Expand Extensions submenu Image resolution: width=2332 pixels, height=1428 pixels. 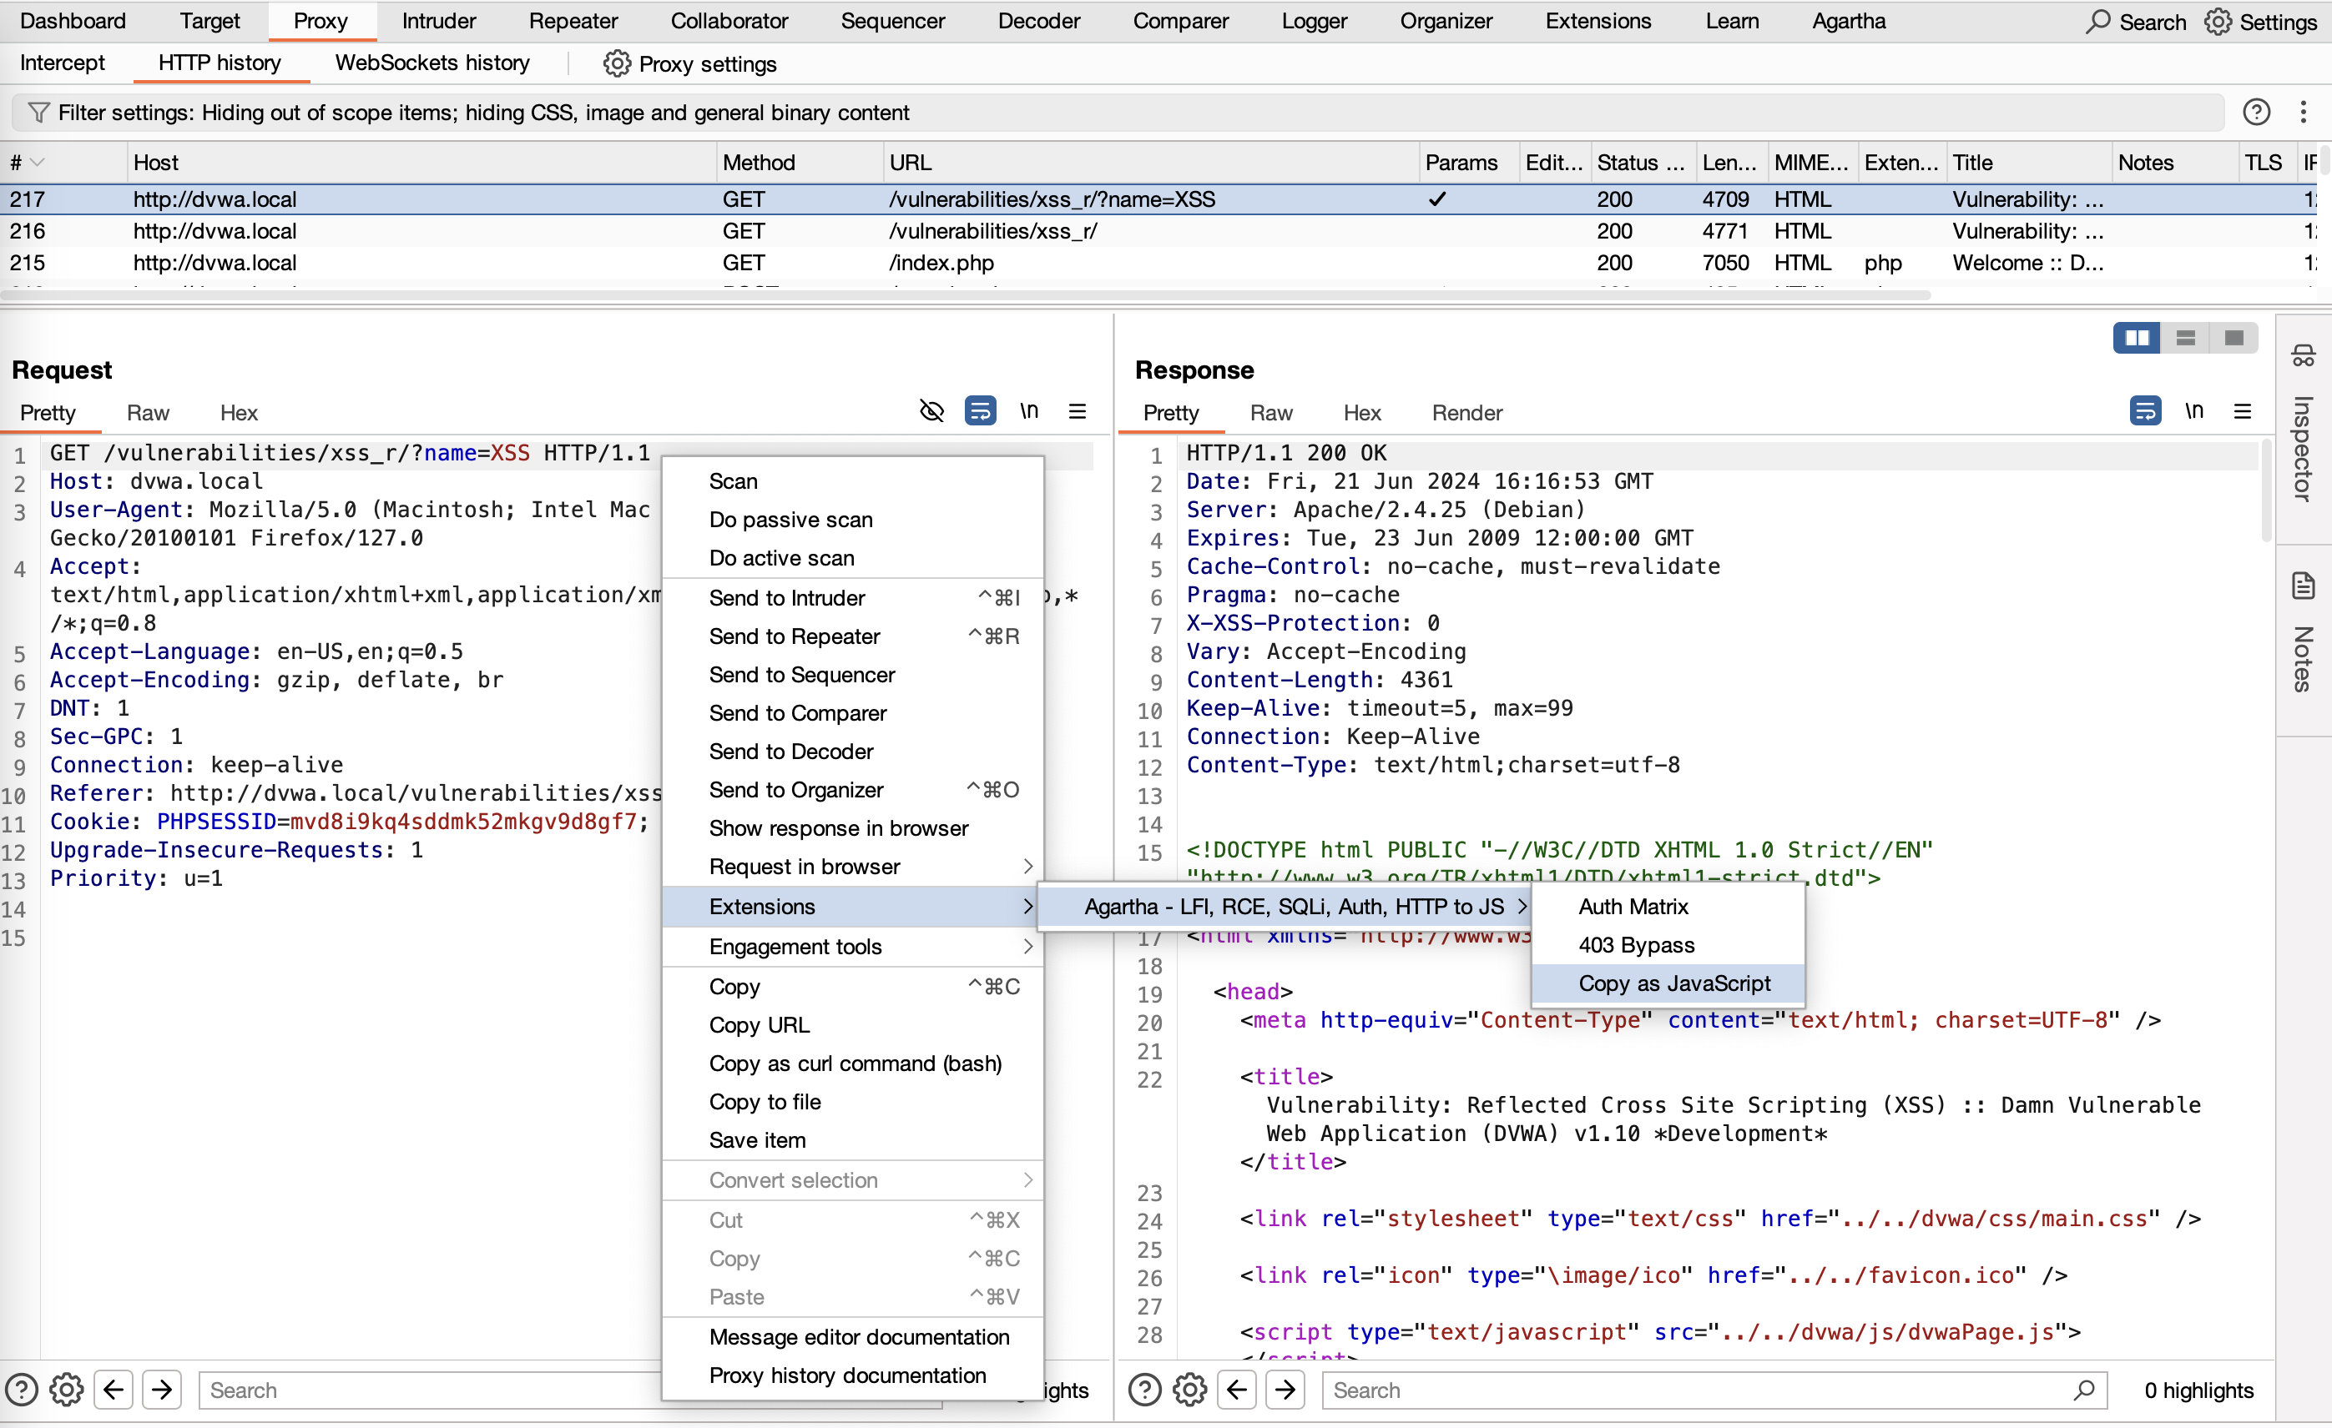click(x=853, y=906)
